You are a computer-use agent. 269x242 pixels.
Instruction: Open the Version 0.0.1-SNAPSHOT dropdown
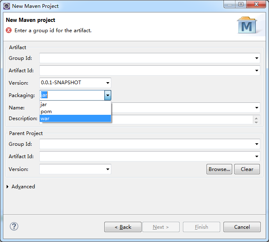point(108,83)
